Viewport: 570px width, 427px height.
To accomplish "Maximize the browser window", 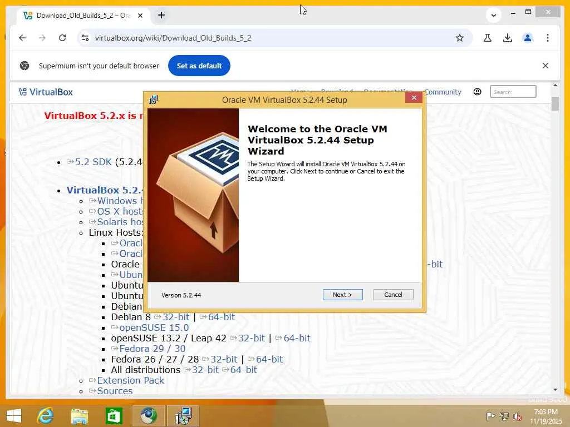I will click(x=528, y=12).
